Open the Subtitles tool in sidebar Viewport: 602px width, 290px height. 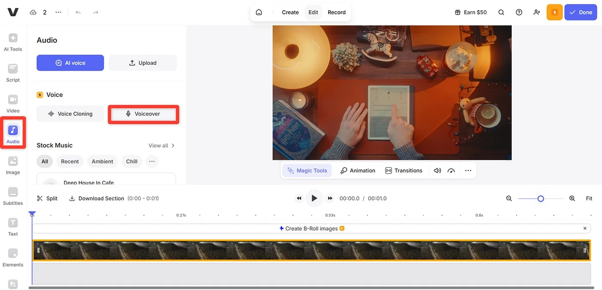click(x=13, y=195)
